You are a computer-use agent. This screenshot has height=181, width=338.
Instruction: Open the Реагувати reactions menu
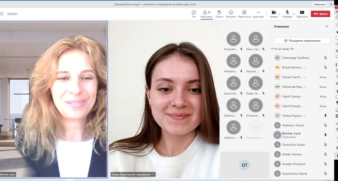231,14
